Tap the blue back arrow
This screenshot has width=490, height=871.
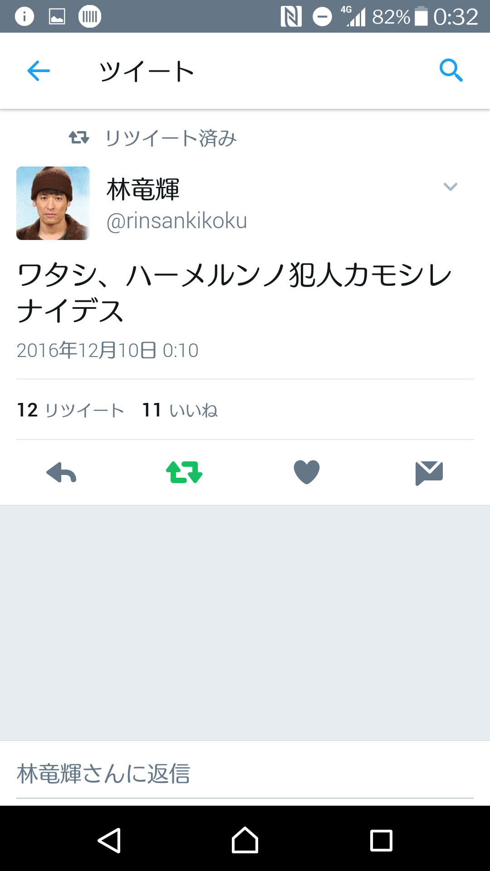(x=39, y=71)
